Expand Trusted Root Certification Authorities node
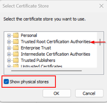The height and width of the screenshot is (103, 107). pos(9,42)
